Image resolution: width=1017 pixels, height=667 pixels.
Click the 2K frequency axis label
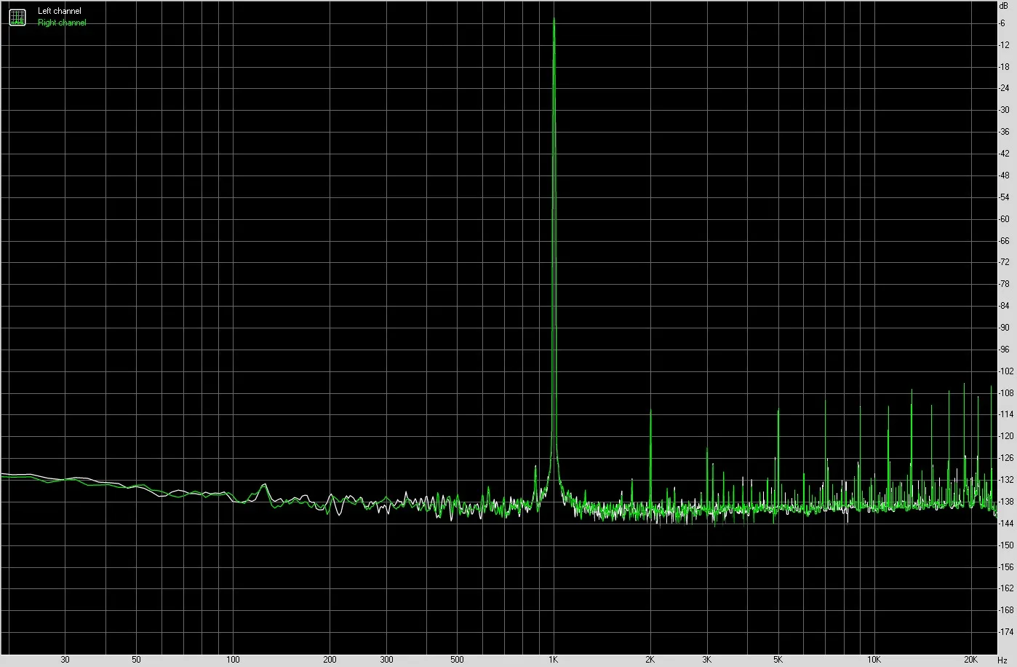650,660
